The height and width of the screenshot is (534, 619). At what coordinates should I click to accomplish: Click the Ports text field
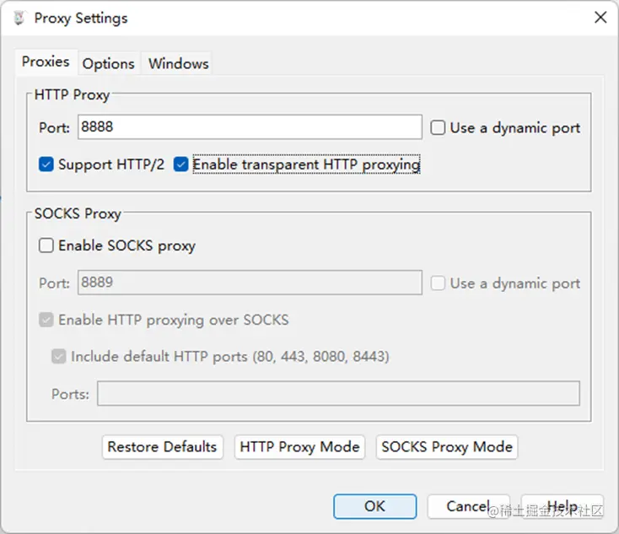click(x=339, y=393)
